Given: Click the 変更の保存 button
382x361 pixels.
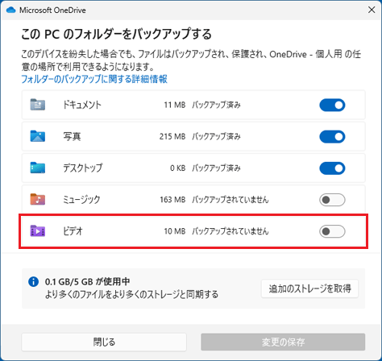Looking at the screenshot, I should point(283,342).
